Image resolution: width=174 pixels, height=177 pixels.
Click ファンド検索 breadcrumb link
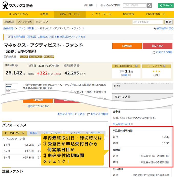(x=26, y=28)
